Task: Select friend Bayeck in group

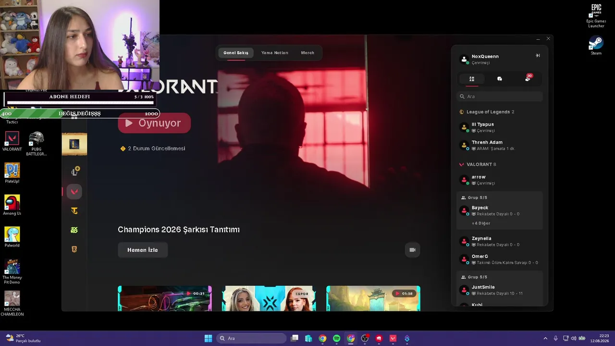Action: [500, 210]
